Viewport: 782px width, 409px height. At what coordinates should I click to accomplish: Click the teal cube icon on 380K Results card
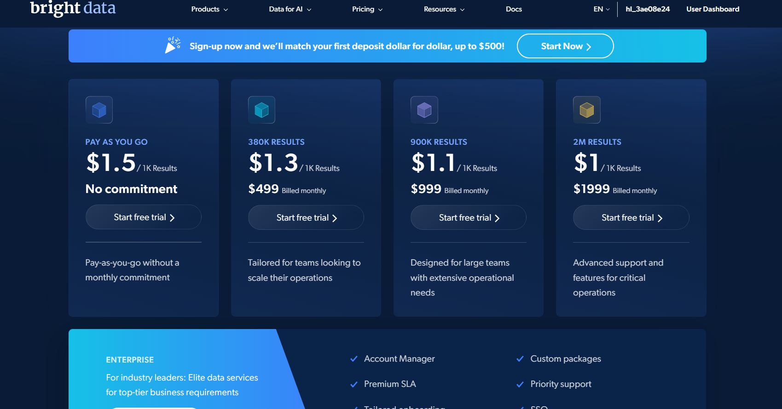[x=261, y=110]
